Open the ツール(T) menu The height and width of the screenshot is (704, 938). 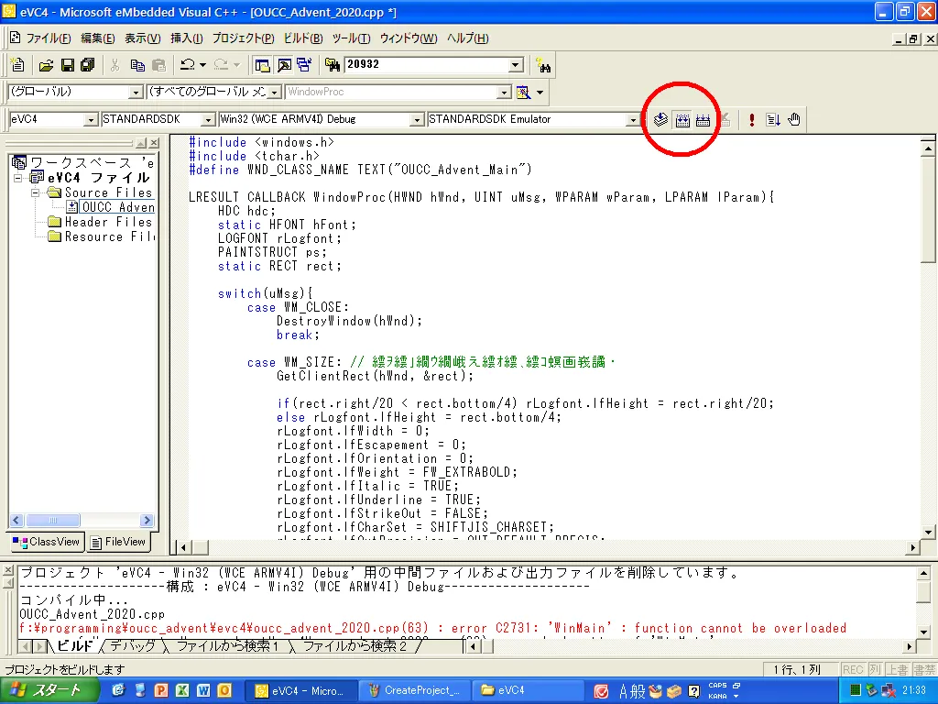pyautogui.click(x=351, y=38)
